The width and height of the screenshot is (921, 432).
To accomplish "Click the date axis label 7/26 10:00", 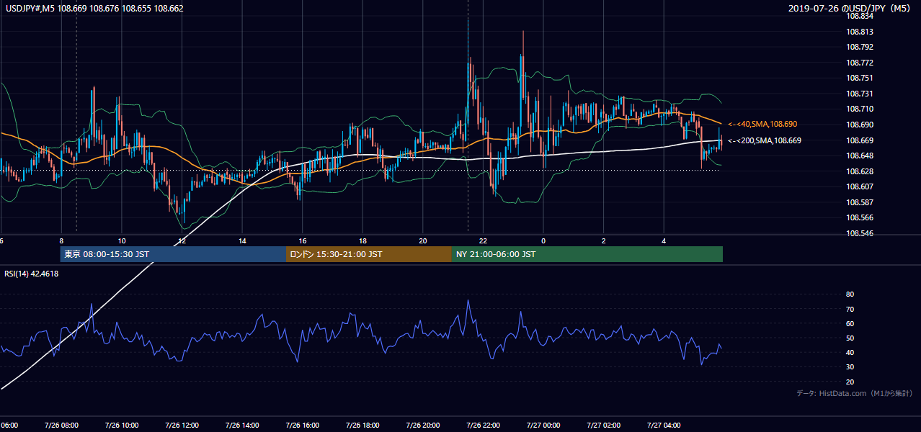I will pyautogui.click(x=121, y=426).
